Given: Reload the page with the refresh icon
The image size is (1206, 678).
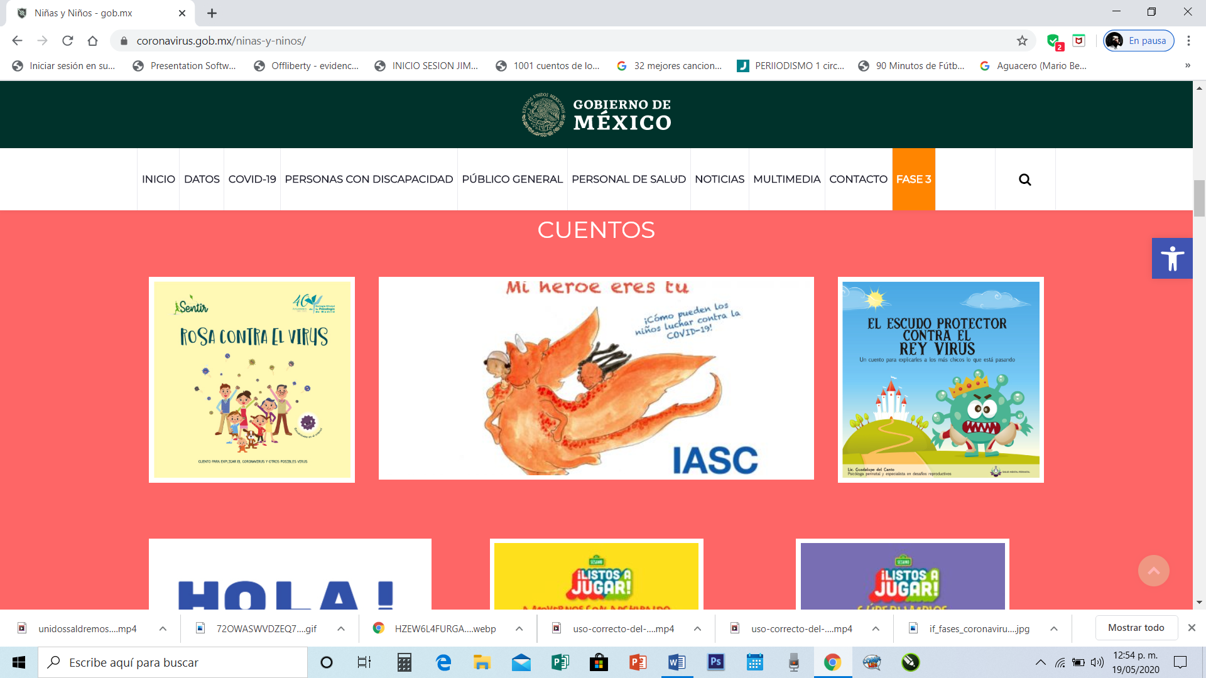Looking at the screenshot, I should pyautogui.click(x=67, y=41).
